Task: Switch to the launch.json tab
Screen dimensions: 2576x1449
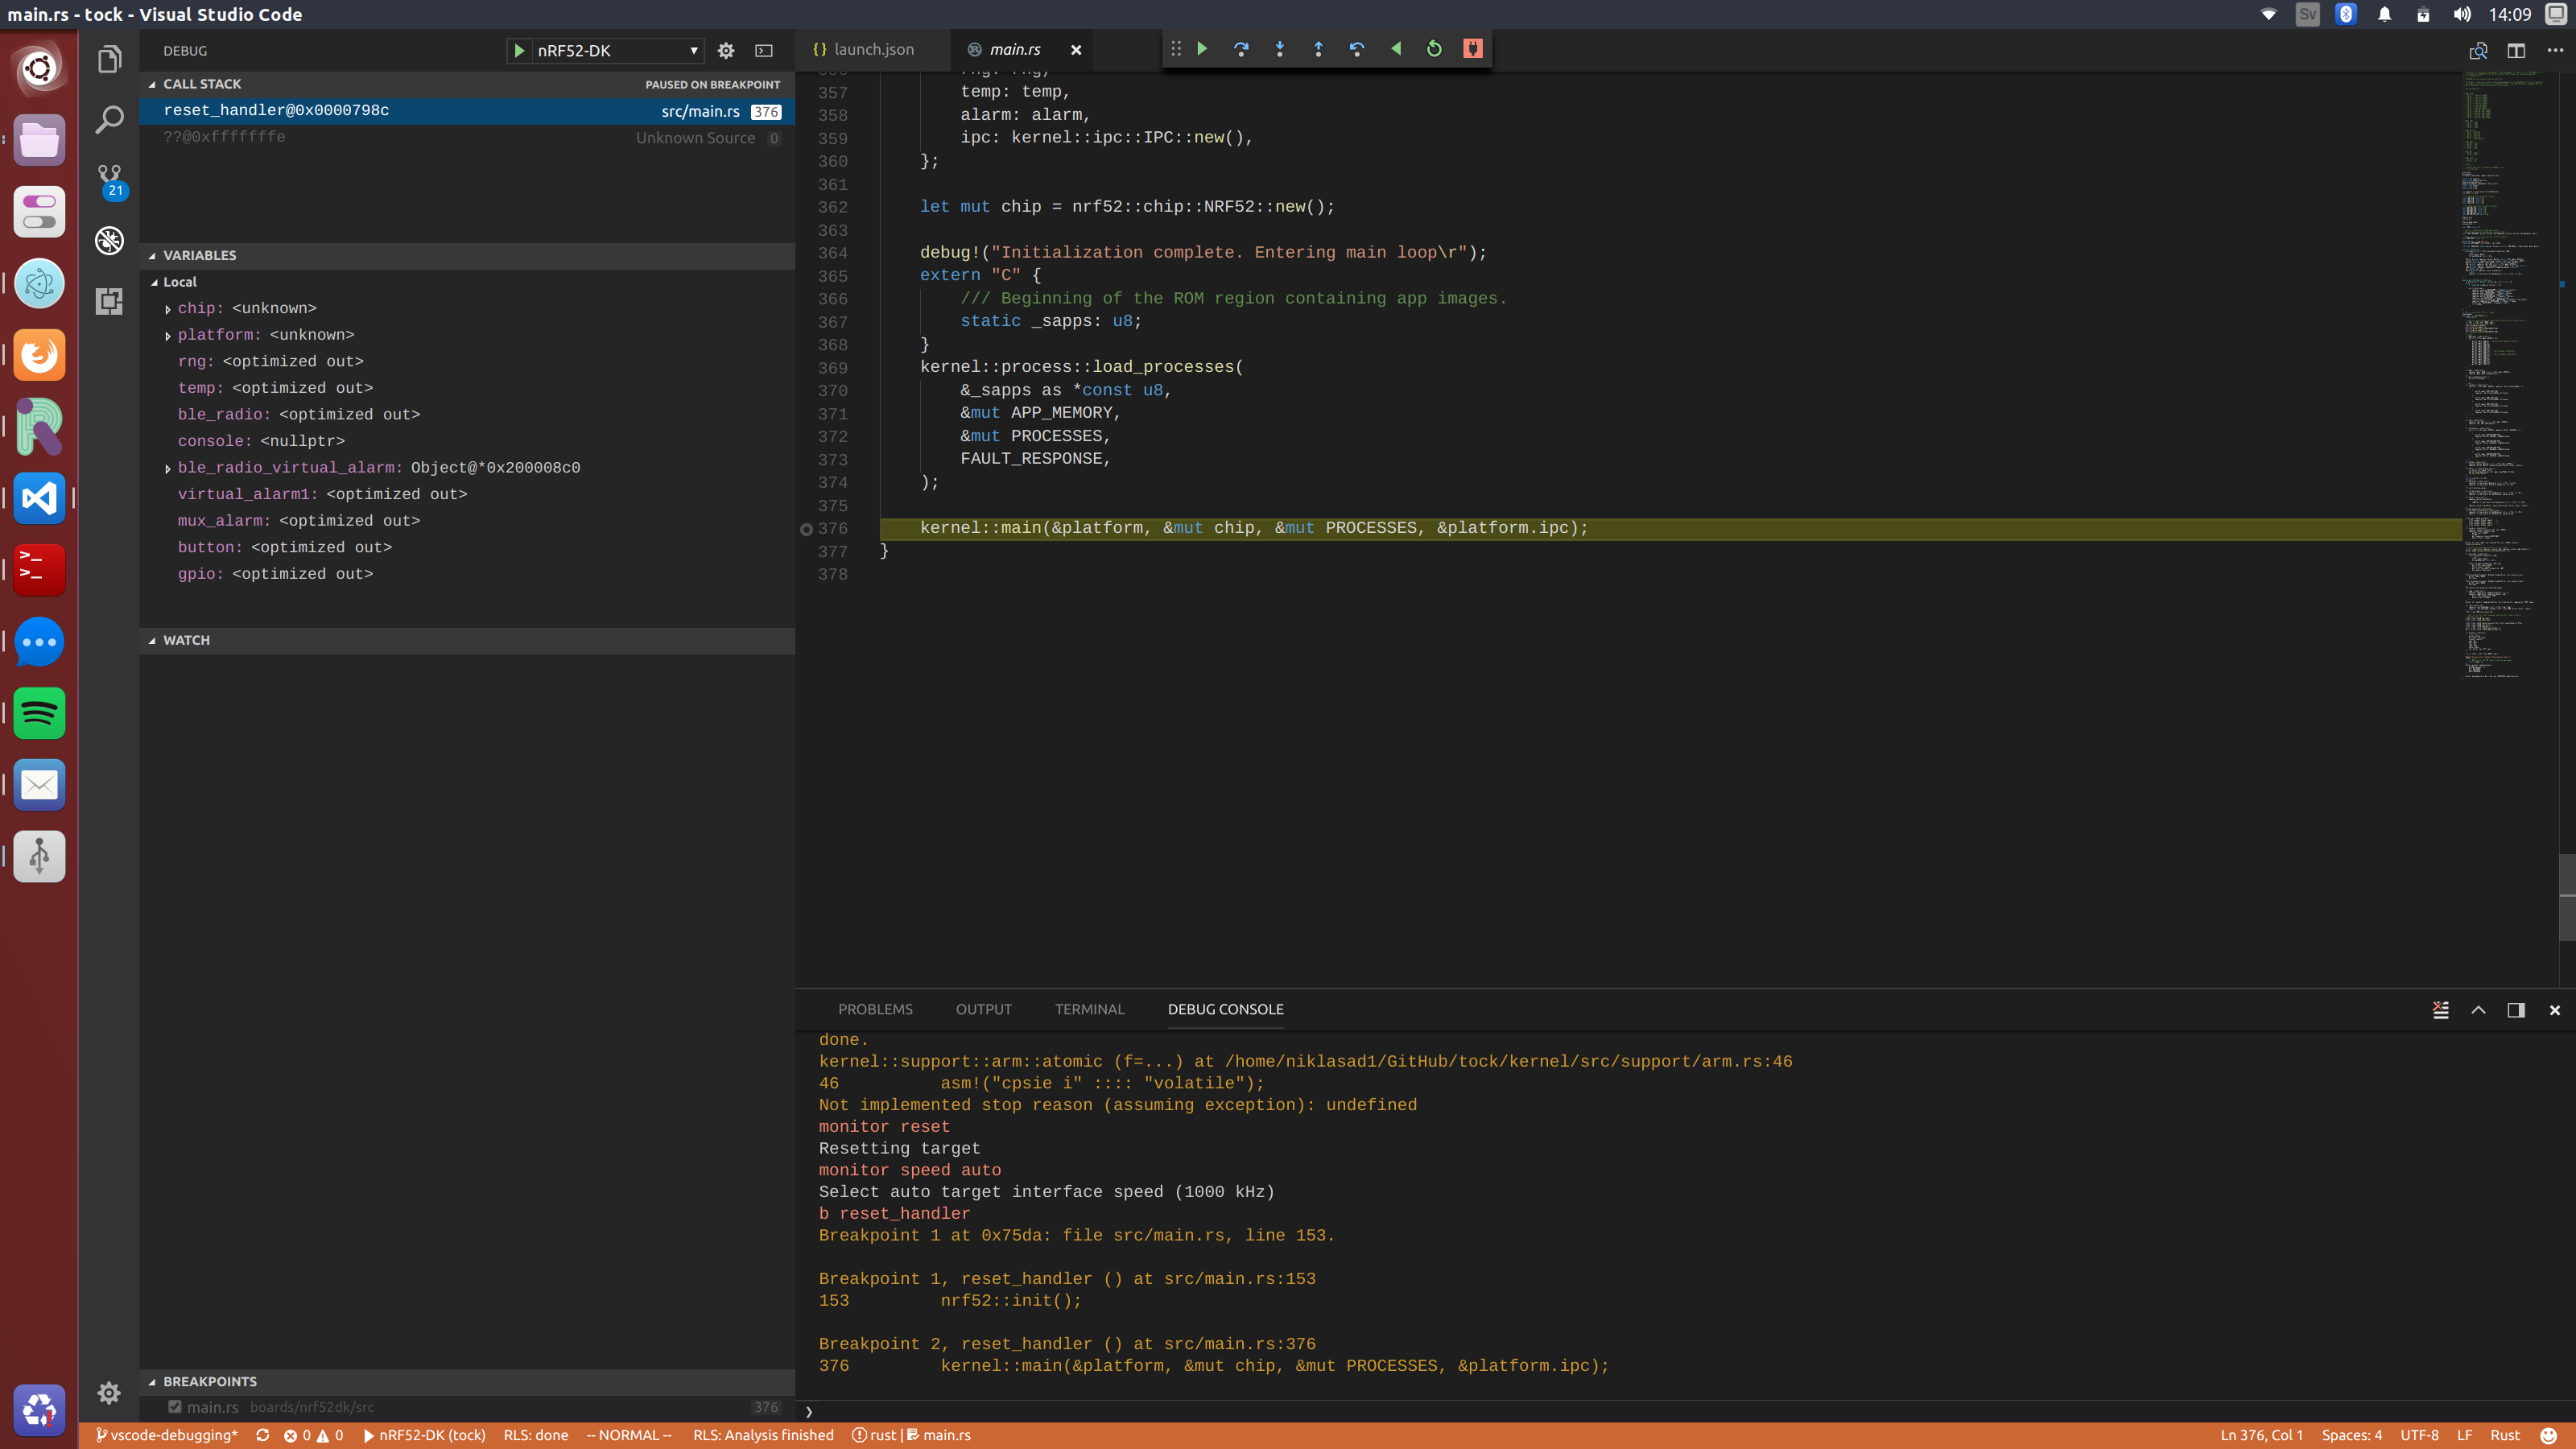Action: 873,49
